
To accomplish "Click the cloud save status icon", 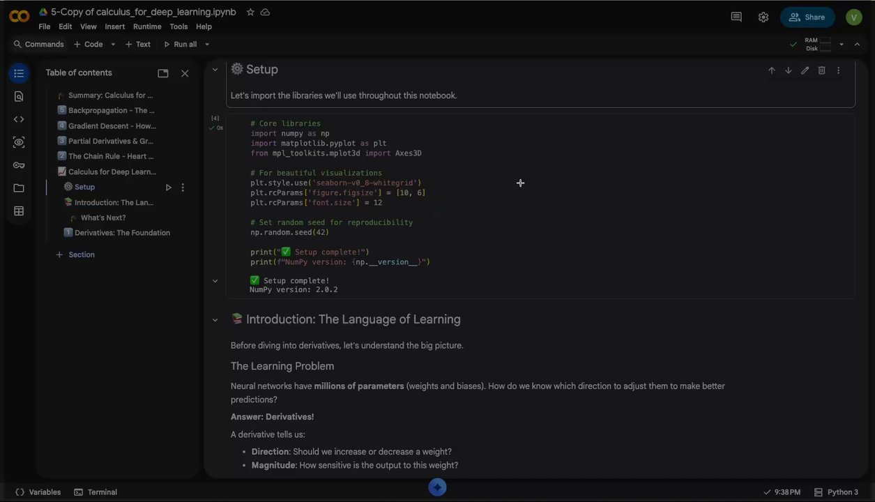I will click(265, 12).
